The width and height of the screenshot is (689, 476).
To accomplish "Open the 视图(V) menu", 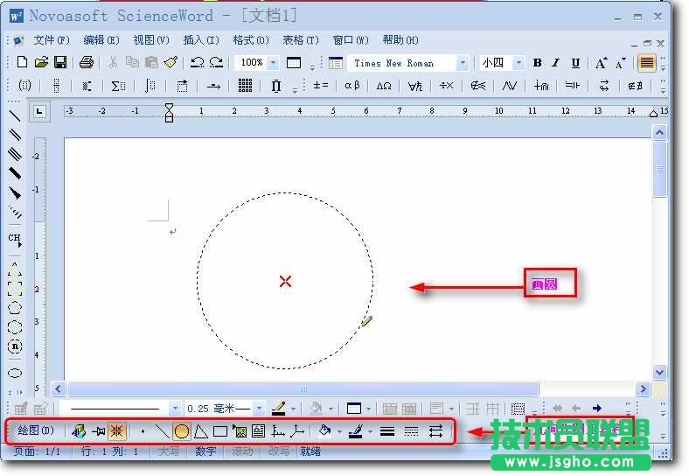I will 151,40.
